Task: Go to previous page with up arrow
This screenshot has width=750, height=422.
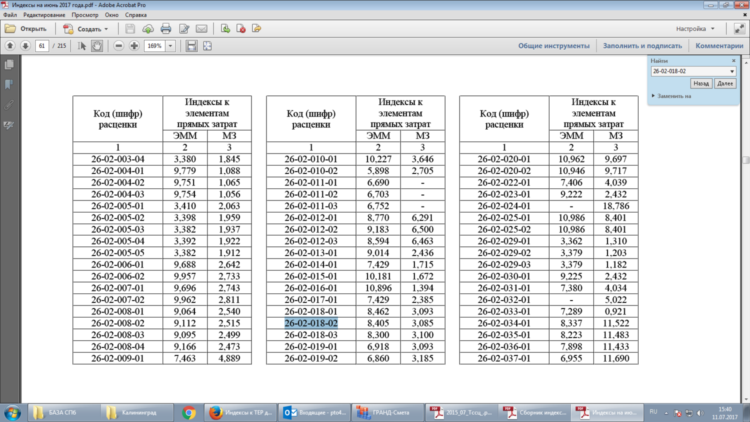Action: 10,46
